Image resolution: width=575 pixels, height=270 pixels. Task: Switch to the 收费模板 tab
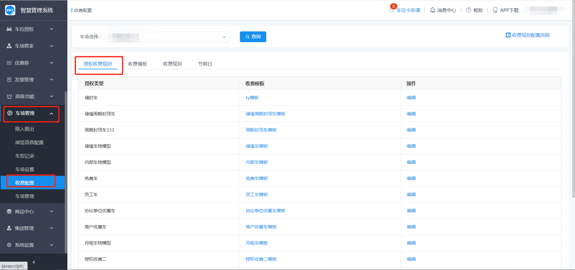137,64
